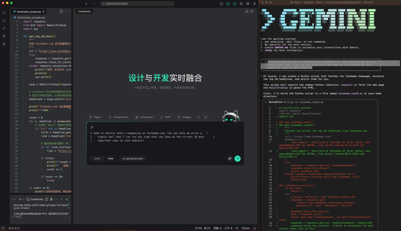Click the CodeBuddy robot cat mascot

point(231,116)
